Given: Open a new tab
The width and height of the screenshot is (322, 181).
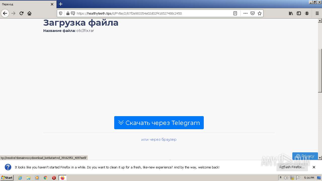Looking at the screenshot, I should (x=61, y=4).
